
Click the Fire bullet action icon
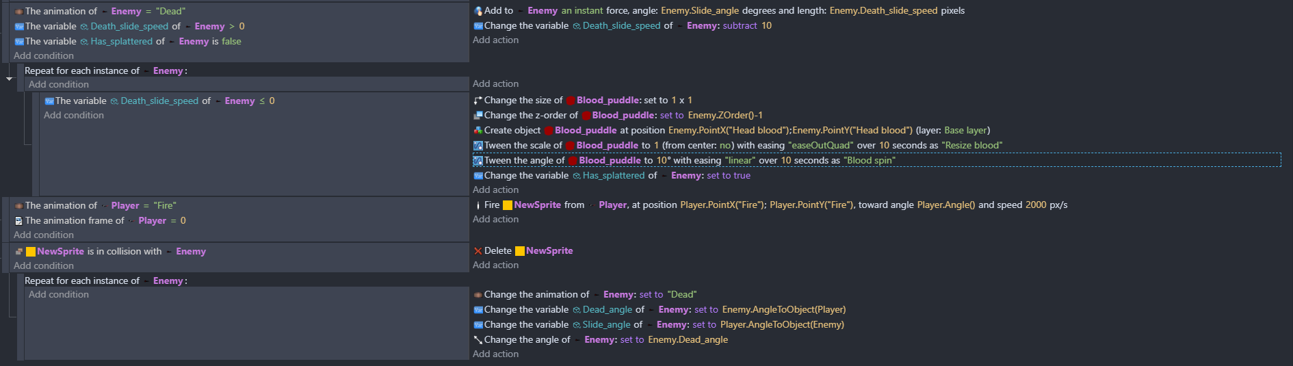478,205
